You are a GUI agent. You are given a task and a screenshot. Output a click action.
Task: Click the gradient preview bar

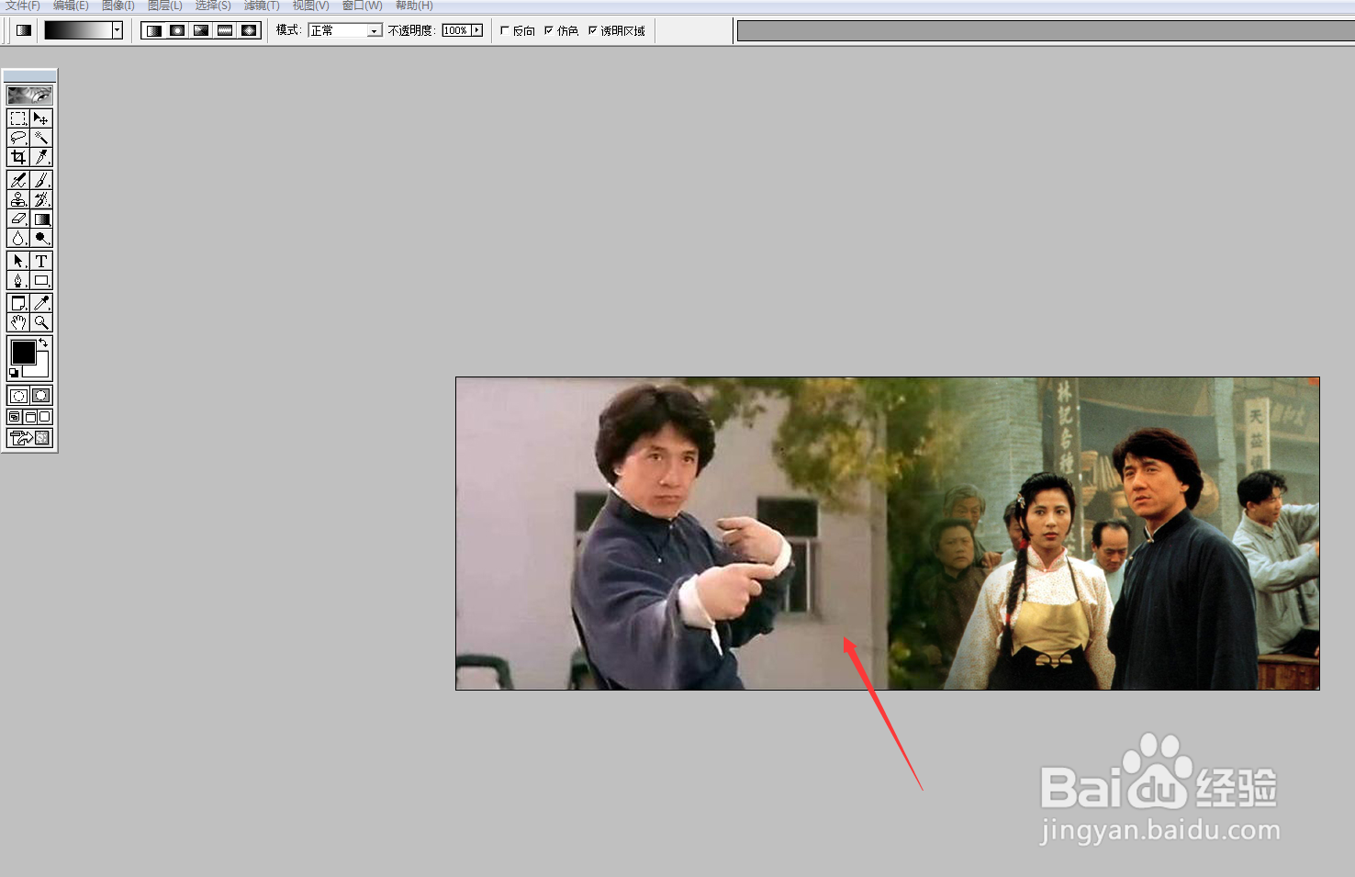[78, 30]
